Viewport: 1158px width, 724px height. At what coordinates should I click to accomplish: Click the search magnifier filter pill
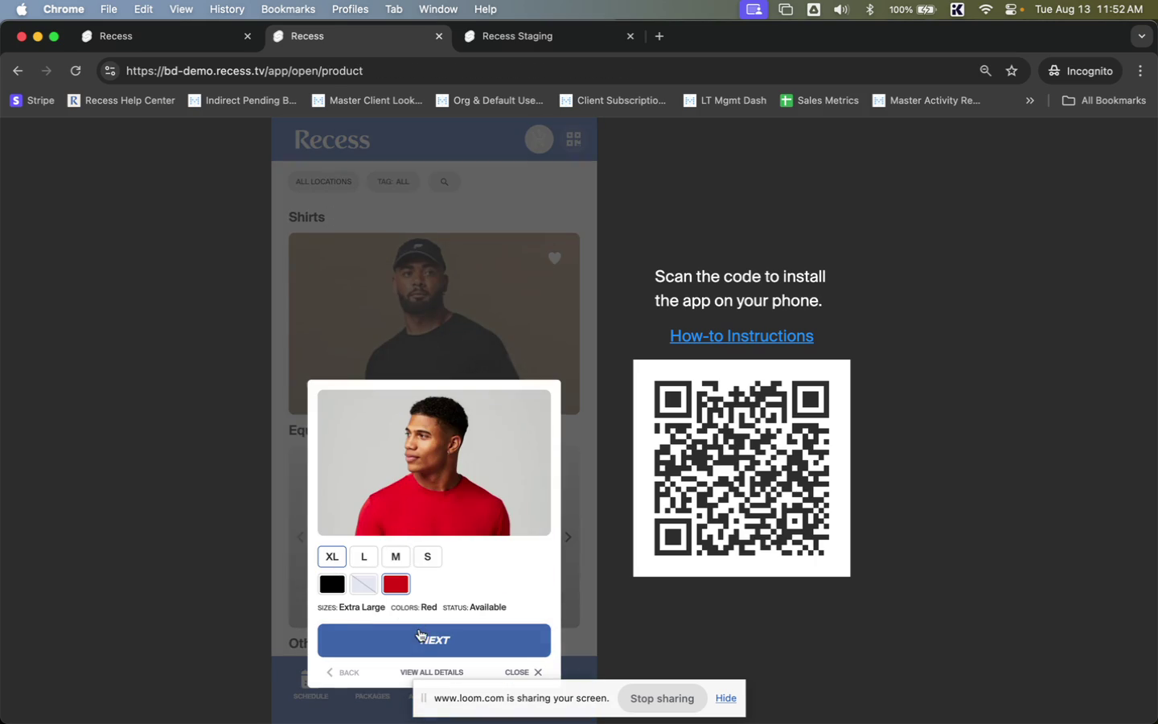444,182
